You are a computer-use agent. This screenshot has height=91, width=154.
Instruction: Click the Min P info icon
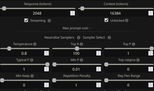tap(81, 60)
